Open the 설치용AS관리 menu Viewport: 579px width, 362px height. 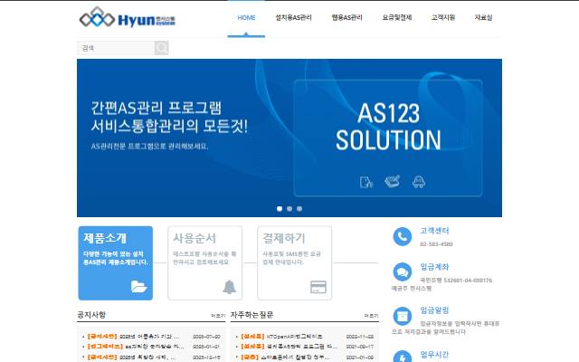pos(293,17)
